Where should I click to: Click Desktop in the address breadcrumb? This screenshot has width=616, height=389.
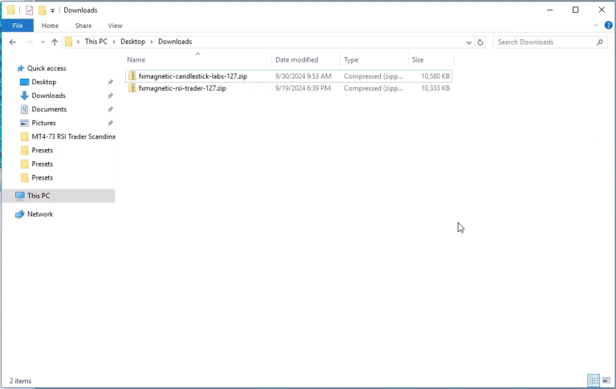tap(133, 42)
